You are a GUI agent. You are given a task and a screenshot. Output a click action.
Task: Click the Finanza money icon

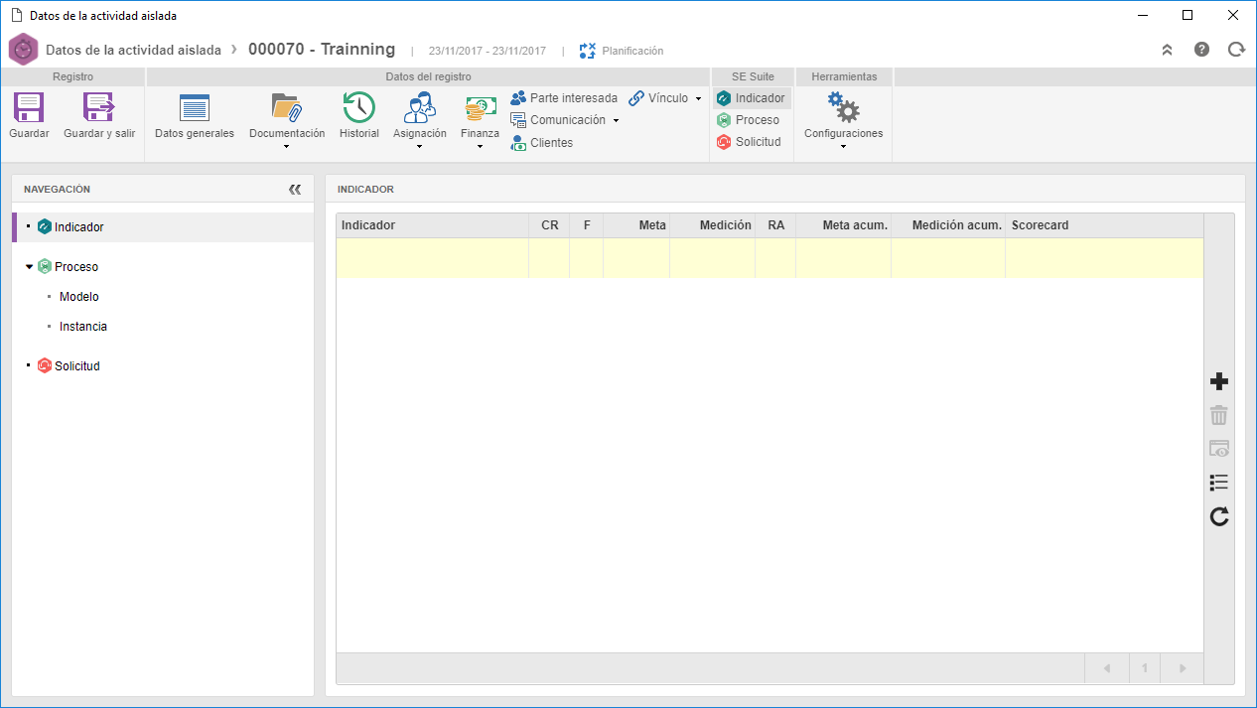pos(481,108)
